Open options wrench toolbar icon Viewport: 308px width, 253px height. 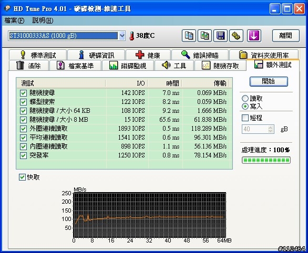point(237,36)
